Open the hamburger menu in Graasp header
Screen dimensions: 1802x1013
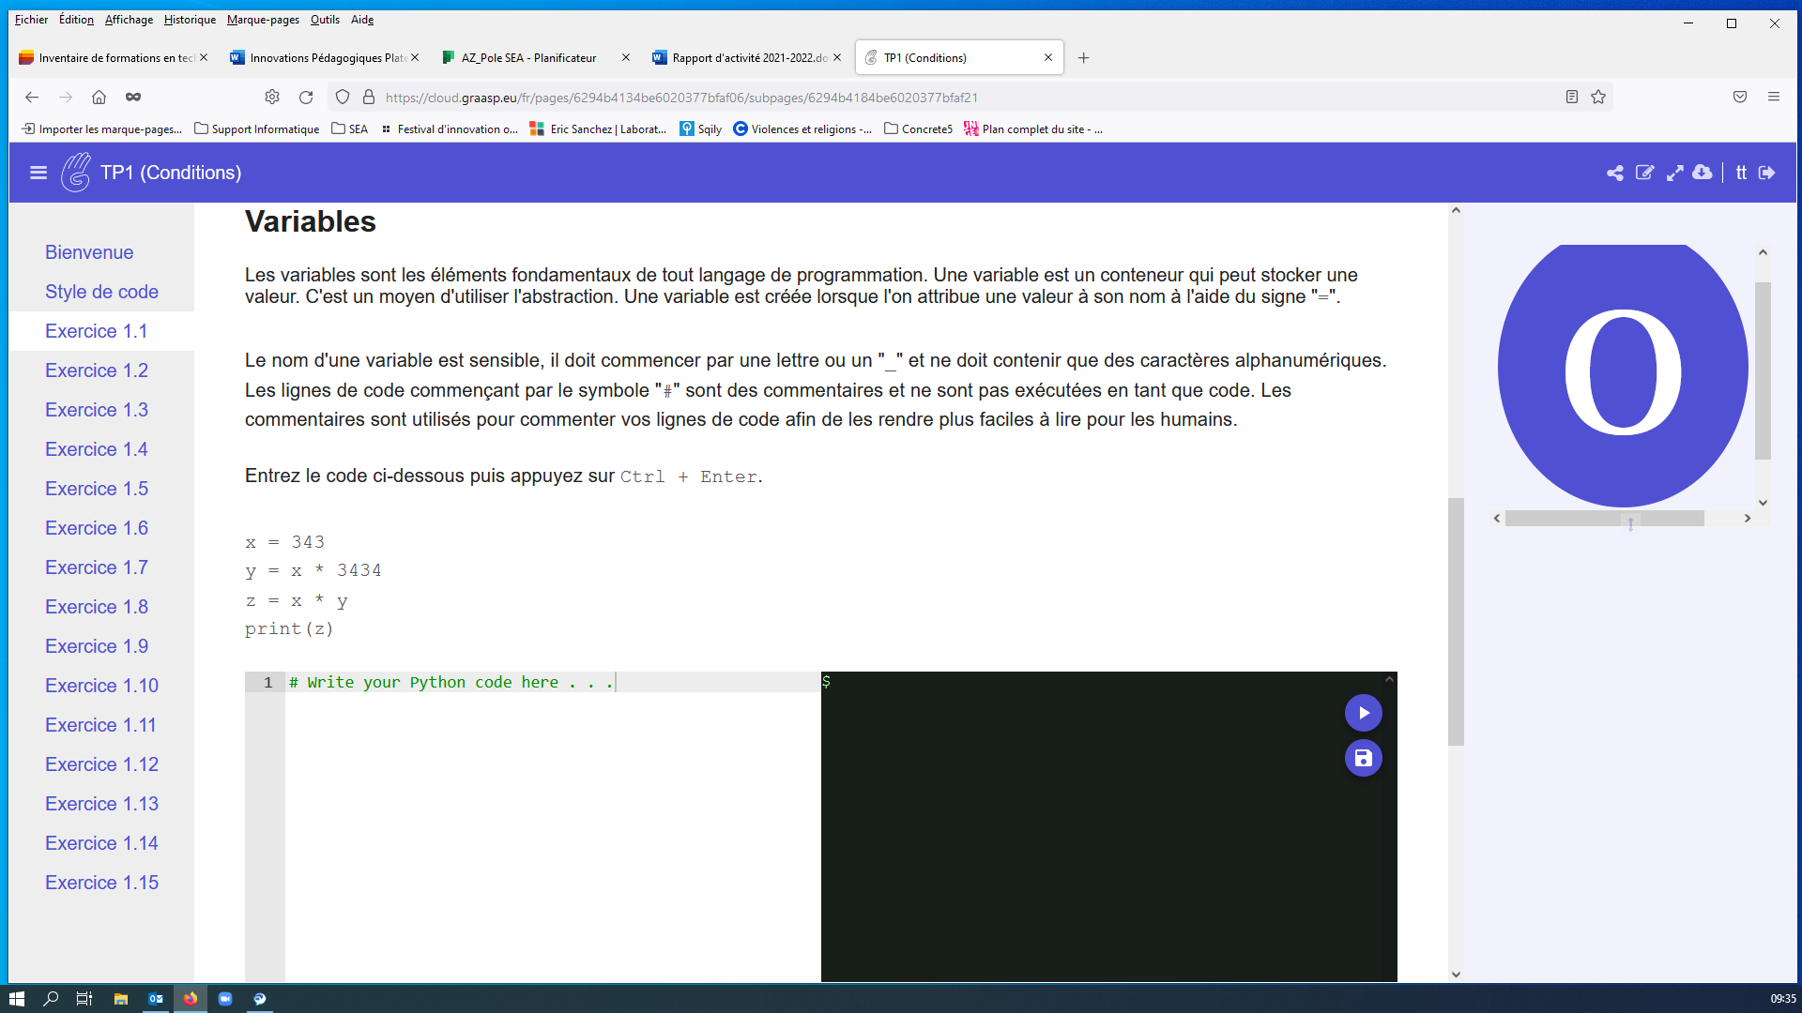38,173
